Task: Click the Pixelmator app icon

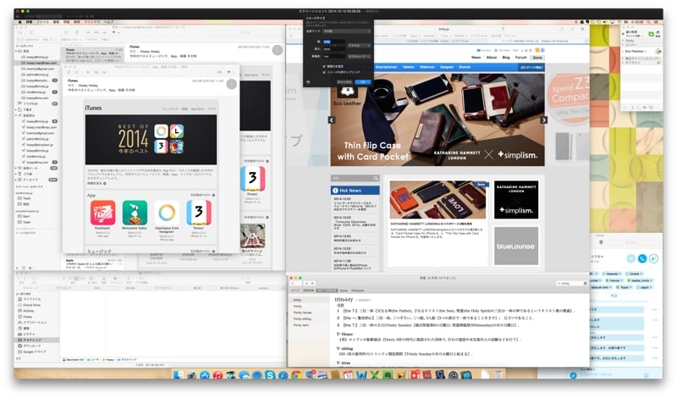Action: pyautogui.click(x=103, y=212)
